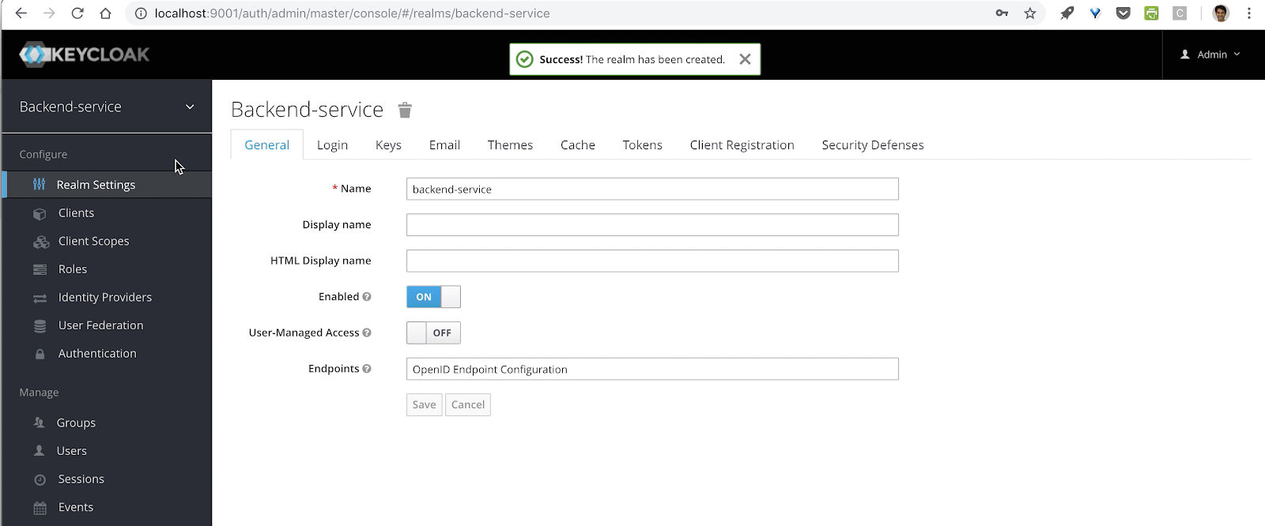This screenshot has height=526, width=1265.
Task: Select the General tab
Action: [266, 145]
